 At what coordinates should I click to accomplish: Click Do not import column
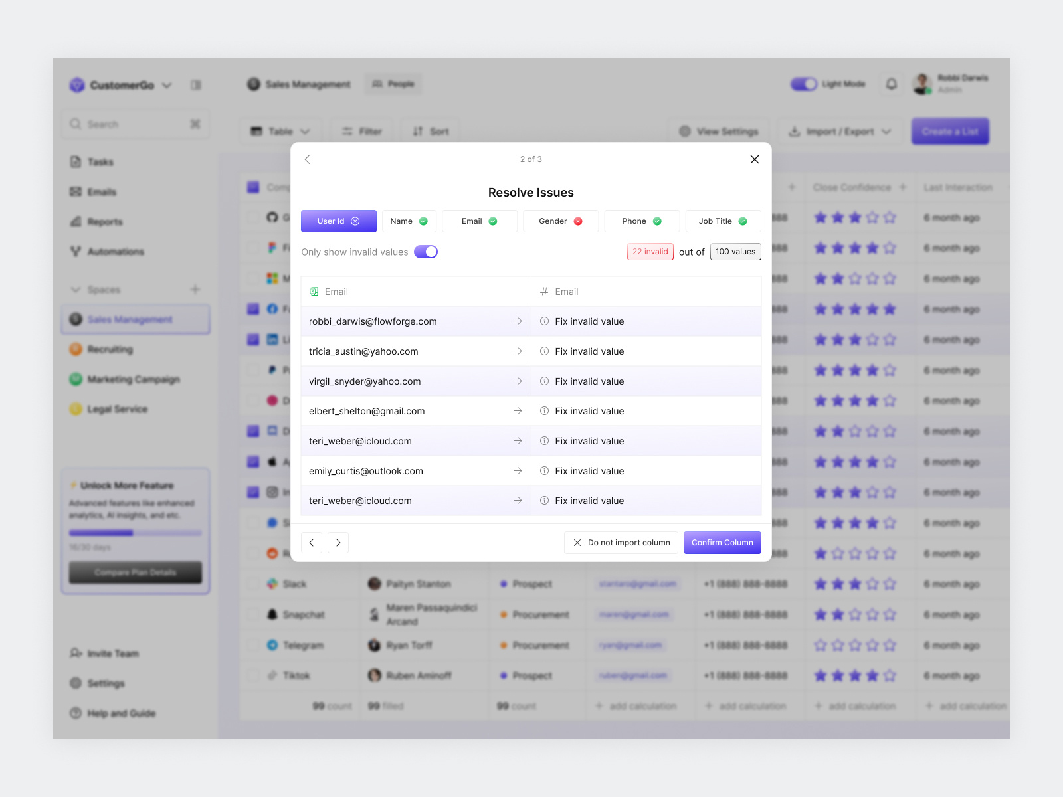click(x=621, y=542)
